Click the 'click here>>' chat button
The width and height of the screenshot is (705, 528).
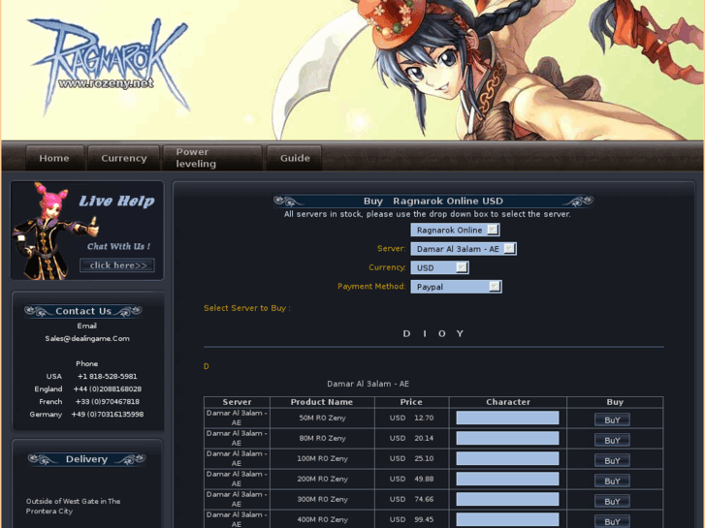117,265
